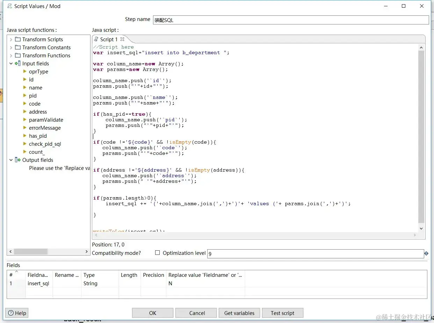Click the Length column header
Image resolution: width=434 pixels, height=323 pixels.
coord(129,275)
